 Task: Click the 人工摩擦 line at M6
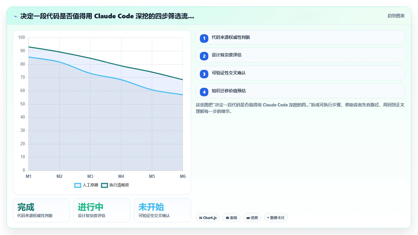pos(183,95)
